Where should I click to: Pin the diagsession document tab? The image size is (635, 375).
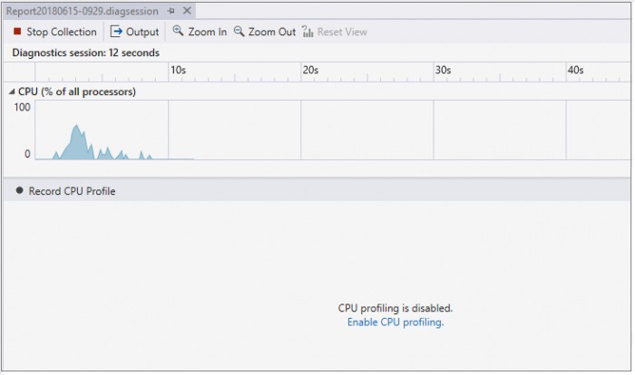coord(171,11)
